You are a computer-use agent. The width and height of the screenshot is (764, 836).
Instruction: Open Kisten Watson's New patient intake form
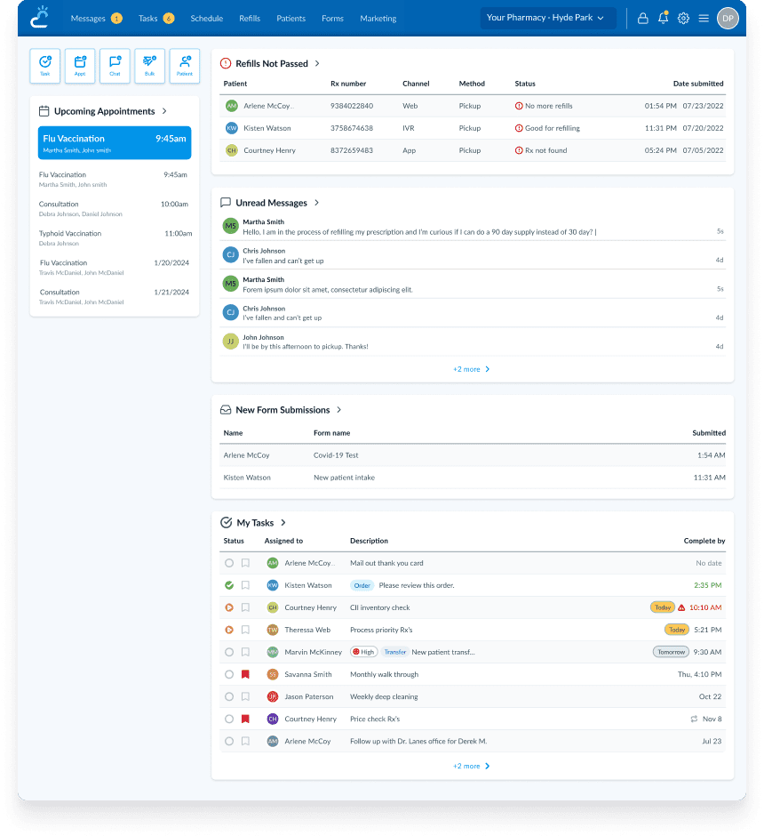473,478
